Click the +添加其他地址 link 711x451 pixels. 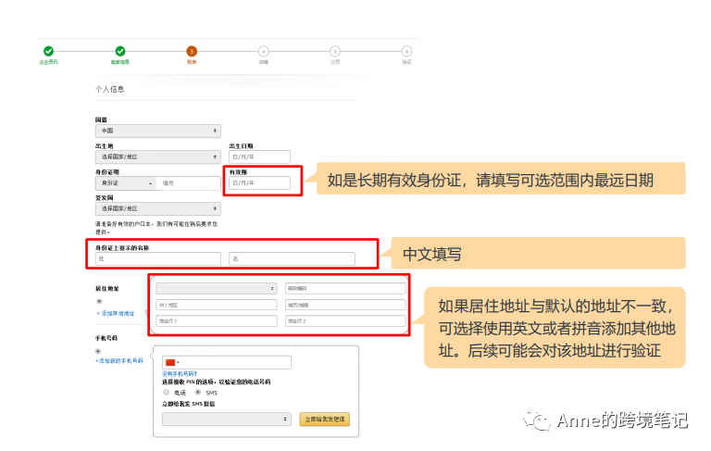click(116, 314)
